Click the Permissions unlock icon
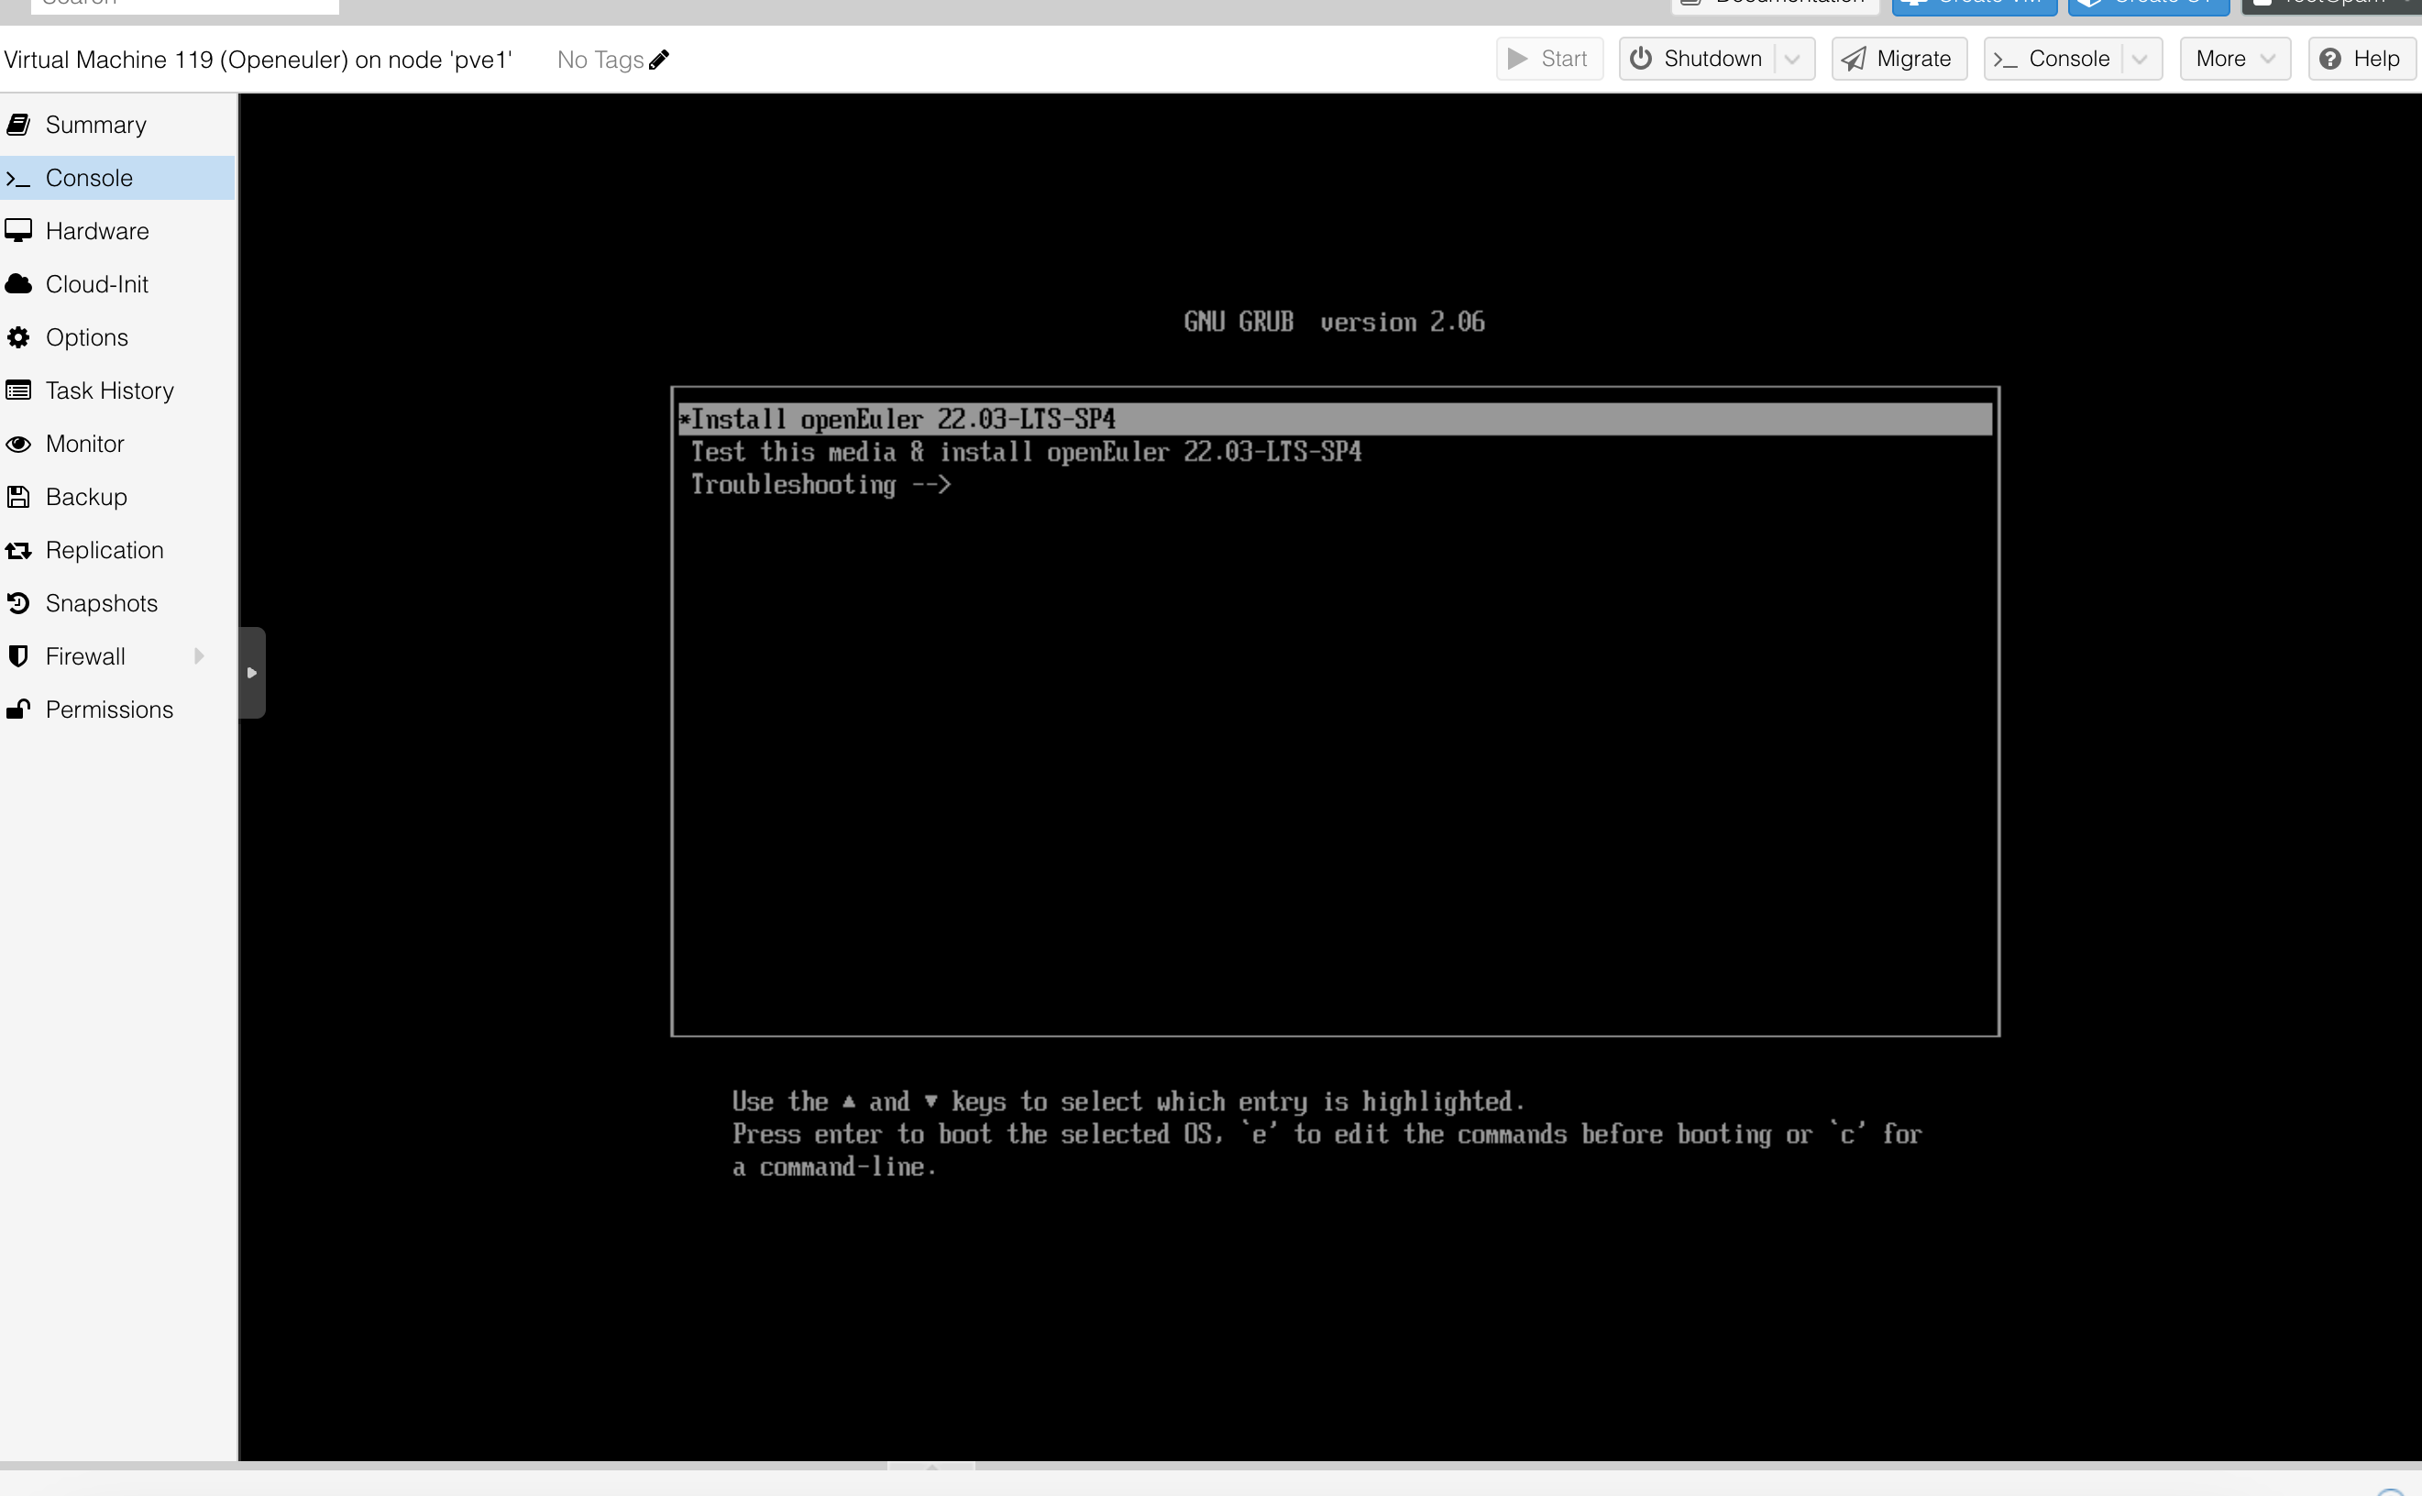The height and width of the screenshot is (1496, 2422). (x=17, y=709)
